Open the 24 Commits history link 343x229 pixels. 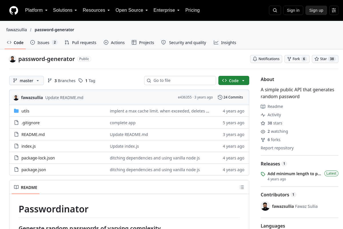coord(230,97)
